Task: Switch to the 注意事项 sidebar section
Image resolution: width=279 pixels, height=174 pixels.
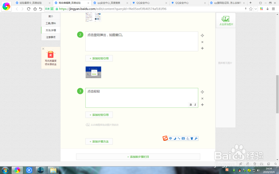Action: 50,37
